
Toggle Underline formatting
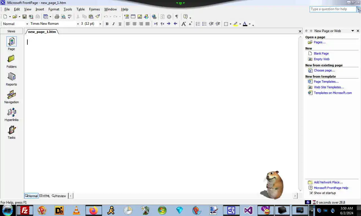120,24
